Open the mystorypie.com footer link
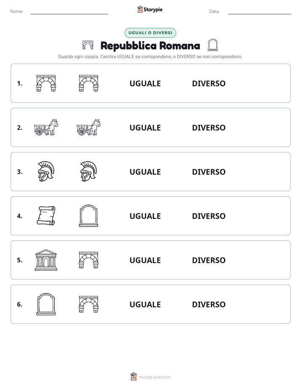Screen dimensions: 301x389 tap(154, 377)
